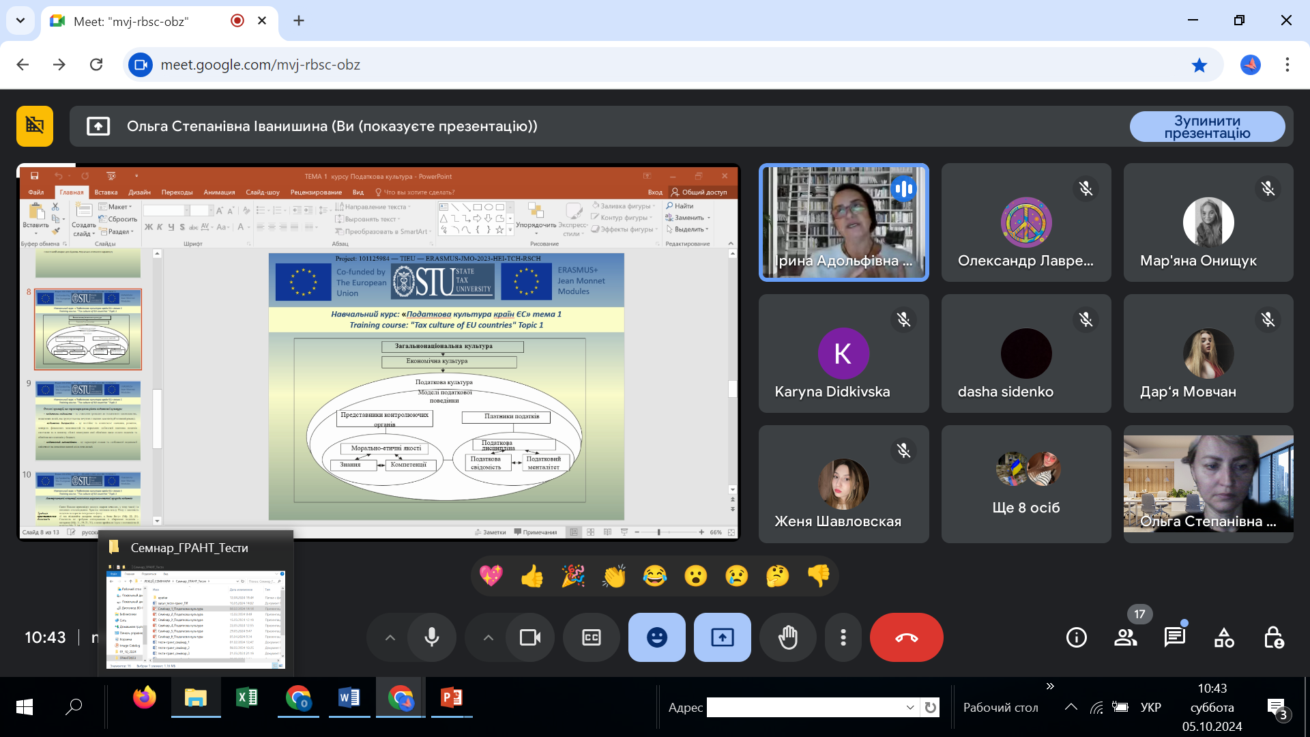Send the crying face reaction
1310x737 pixels.
pos(737,576)
